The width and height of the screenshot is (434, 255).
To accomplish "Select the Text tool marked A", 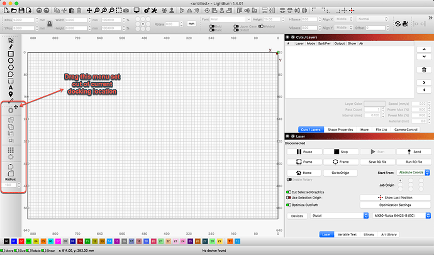I will pos(11,87).
